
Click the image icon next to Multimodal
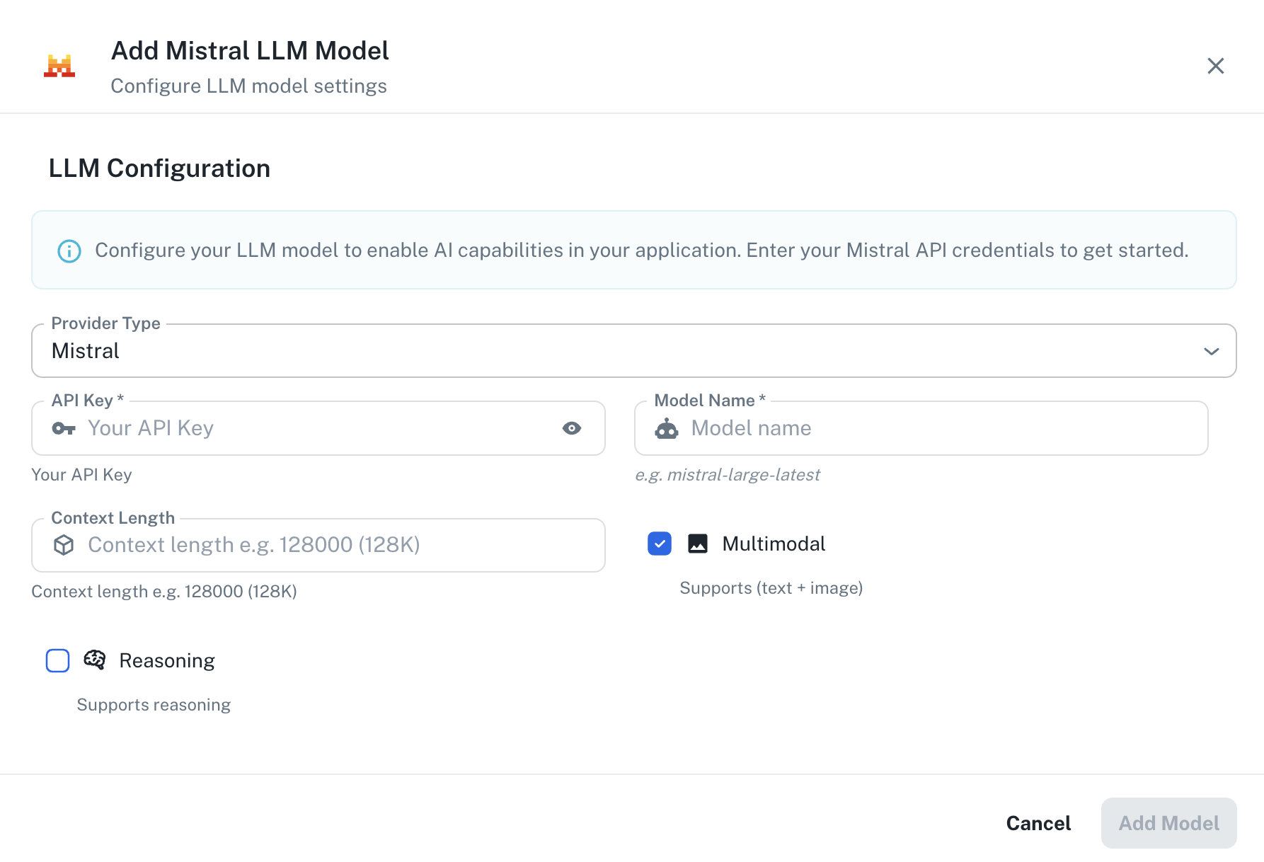point(698,544)
